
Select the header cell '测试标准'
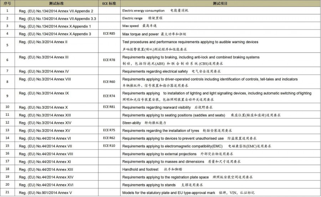pyautogui.click(x=56, y=4)
